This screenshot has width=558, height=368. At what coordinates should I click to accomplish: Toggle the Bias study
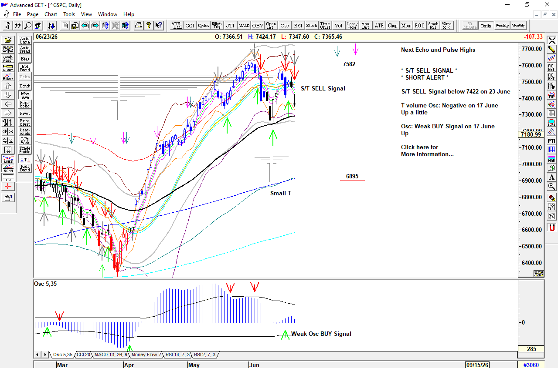click(x=25, y=59)
